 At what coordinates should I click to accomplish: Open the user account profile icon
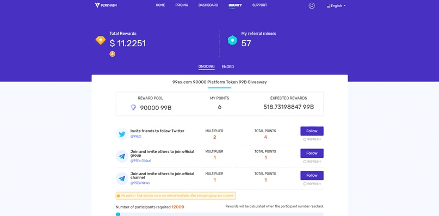(x=312, y=5)
